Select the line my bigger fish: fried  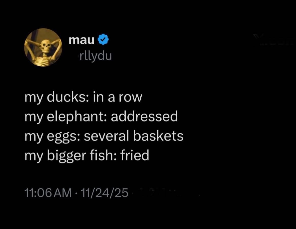pos(87,155)
